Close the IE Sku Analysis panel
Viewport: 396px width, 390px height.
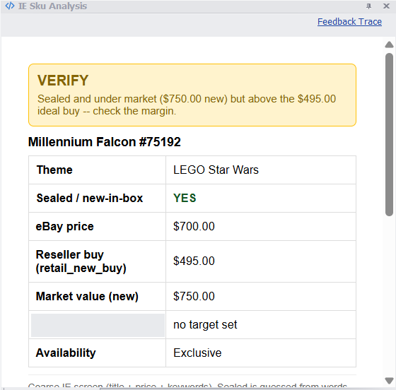pyautogui.click(x=386, y=6)
